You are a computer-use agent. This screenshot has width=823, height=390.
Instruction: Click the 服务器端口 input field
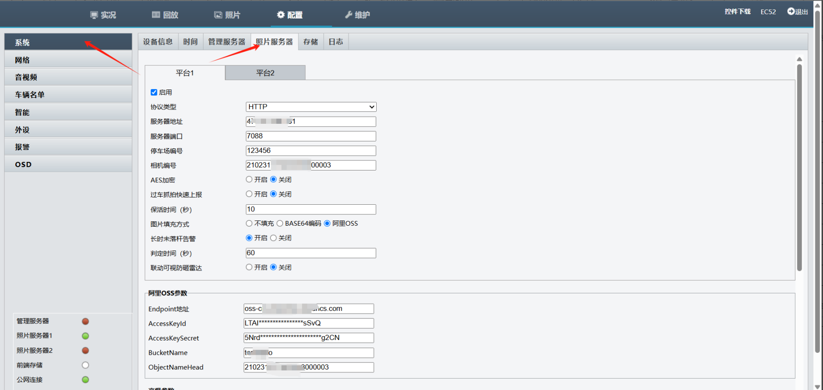click(x=311, y=136)
